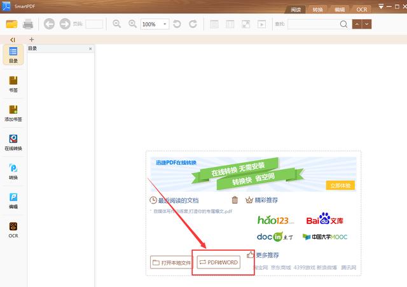407x287 pixels.
Task: Run search with the magnifier icon
Action: [x=343, y=24]
